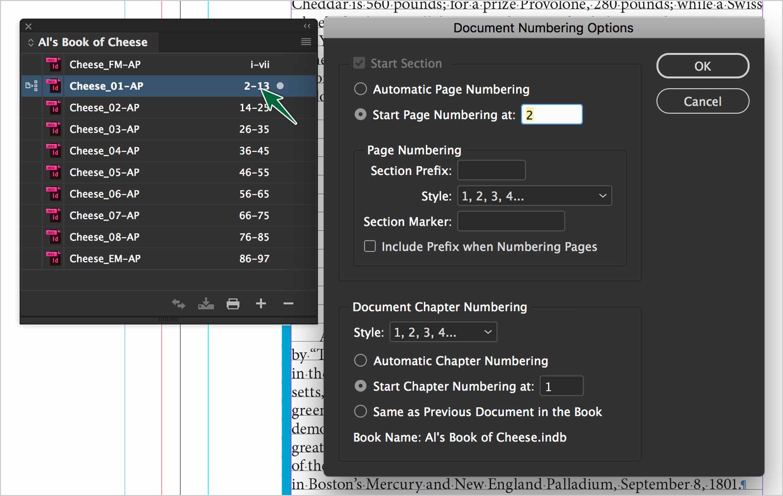Click the OK button
Viewport: 783px width, 496px height.
point(703,66)
